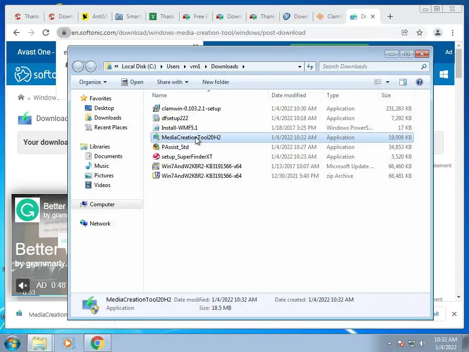Open Windows Start menu
The height and width of the screenshot is (352, 469).
point(12,343)
